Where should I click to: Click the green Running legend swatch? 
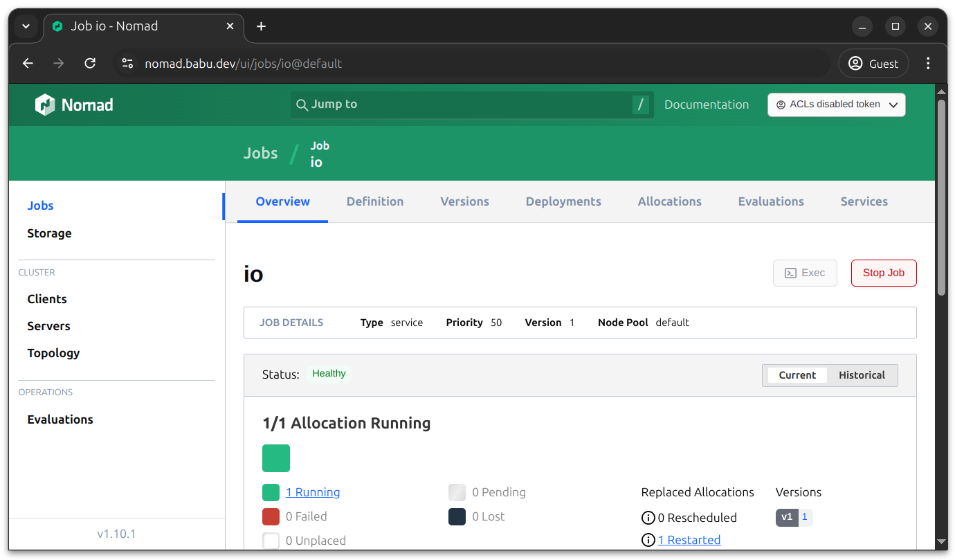pyautogui.click(x=271, y=492)
